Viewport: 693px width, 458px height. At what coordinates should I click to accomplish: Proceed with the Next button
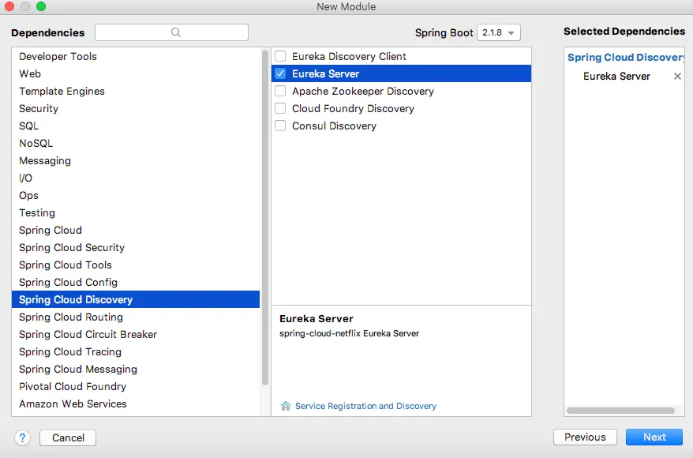pyautogui.click(x=654, y=437)
